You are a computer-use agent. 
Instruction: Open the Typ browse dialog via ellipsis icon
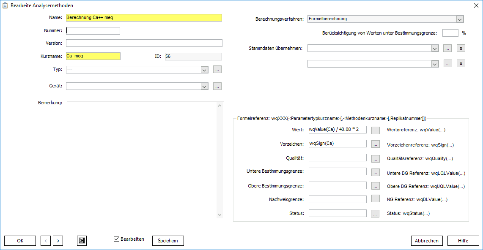pos(217,69)
